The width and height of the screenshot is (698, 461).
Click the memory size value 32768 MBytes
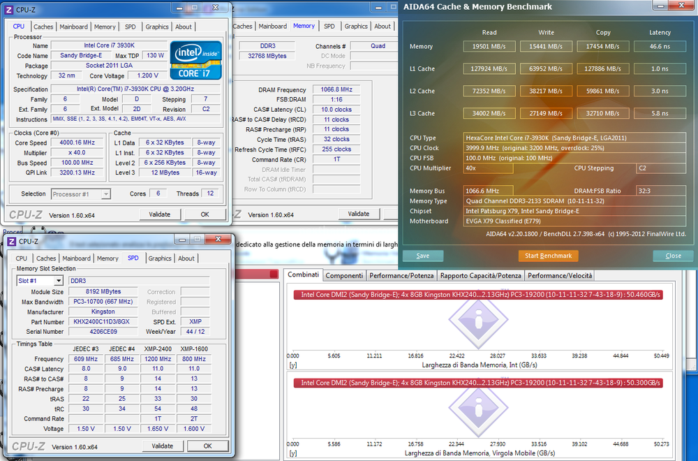pos(267,56)
